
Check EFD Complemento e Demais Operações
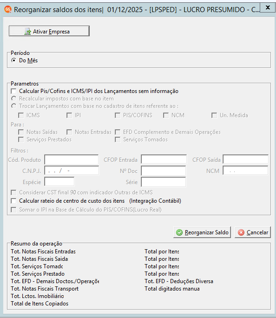click(x=118, y=132)
